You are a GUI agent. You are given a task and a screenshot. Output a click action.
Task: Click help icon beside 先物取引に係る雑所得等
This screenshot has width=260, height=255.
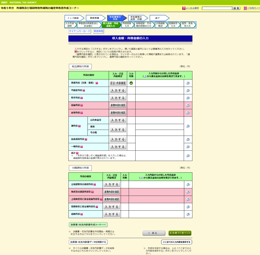[x=97, y=207]
